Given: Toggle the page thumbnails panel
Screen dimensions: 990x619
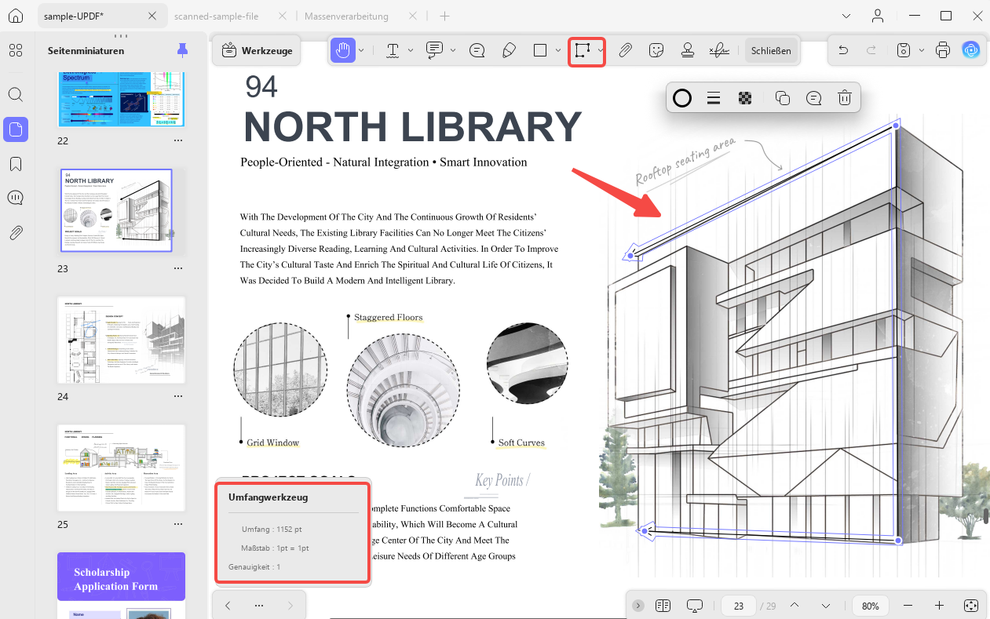Looking at the screenshot, I should pyautogui.click(x=16, y=129).
